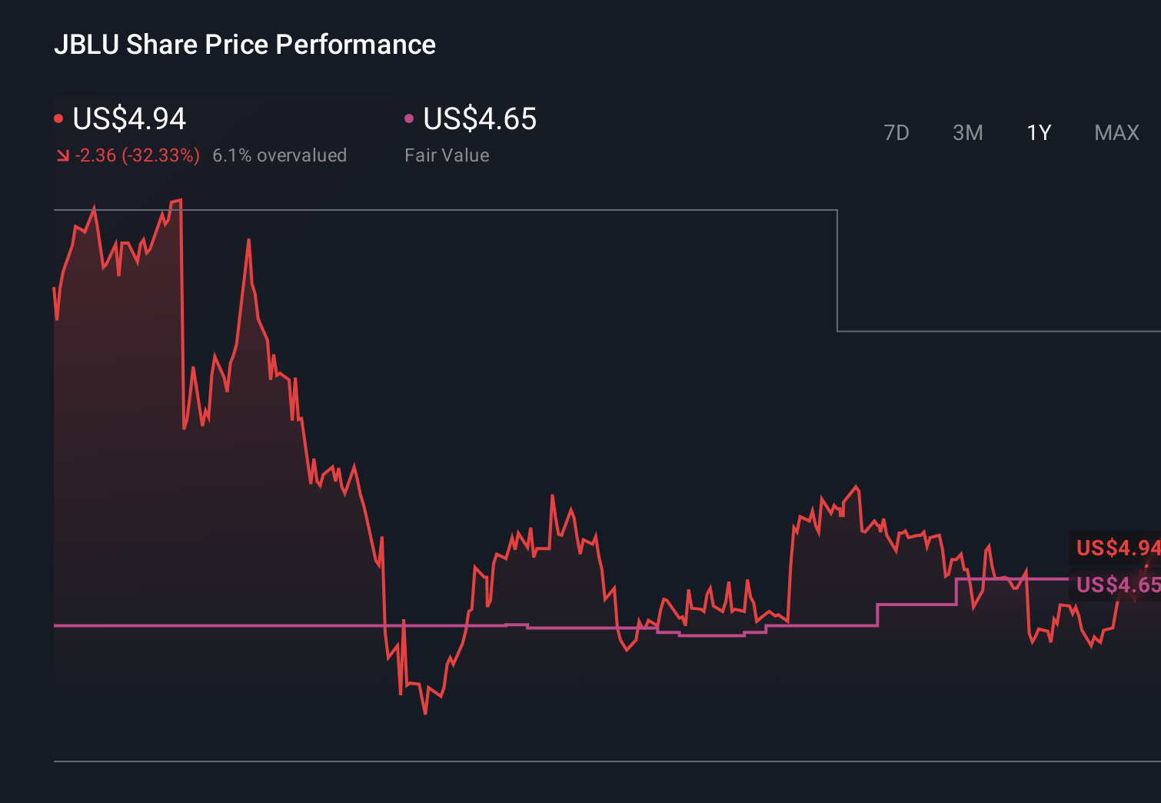Click the JBLU Share Price Performance title
The image size is (1161, 803).
(246, 45)
